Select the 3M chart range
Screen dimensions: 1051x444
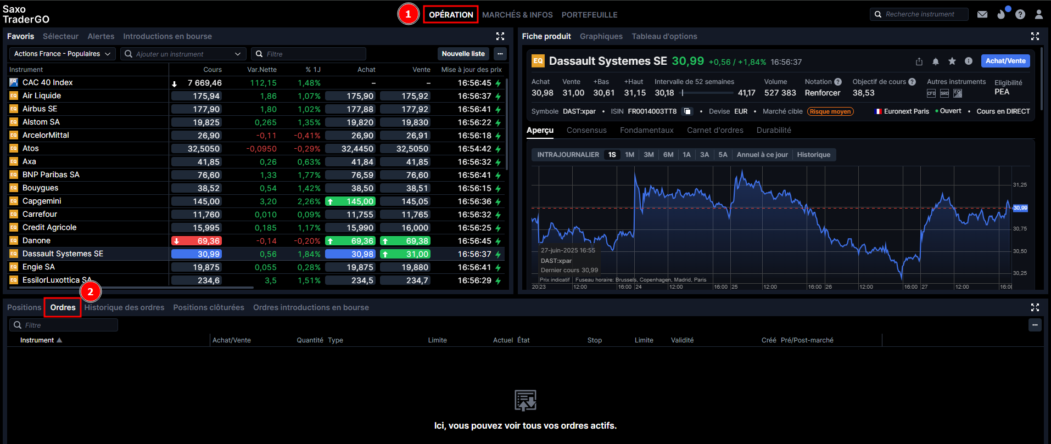(x=649, y=155)
